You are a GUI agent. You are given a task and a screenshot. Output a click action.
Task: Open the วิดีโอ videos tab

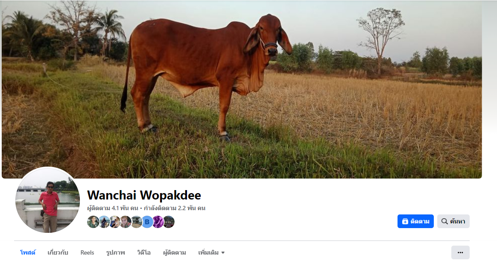[144, 253]
